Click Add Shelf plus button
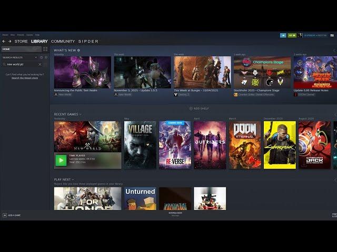The image size is (337, 252). click(199, 109)
